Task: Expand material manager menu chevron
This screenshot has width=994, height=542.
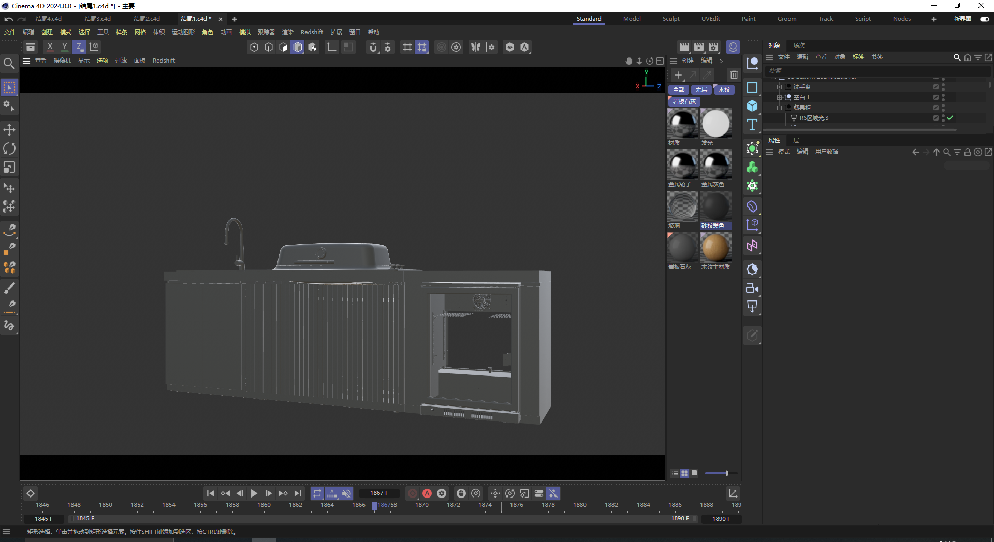Action: pos(721,61)
